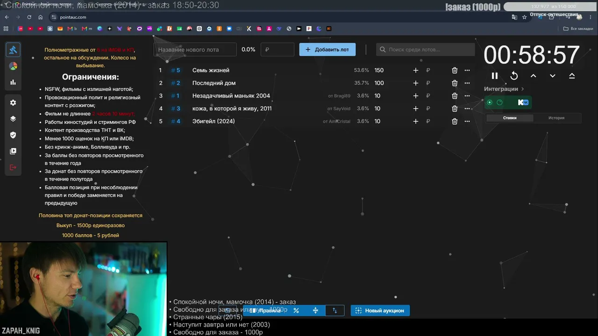Add amount to lot "Последний дом" with plus
Viewport: 598px width, 336px height.
coord(416,83)
